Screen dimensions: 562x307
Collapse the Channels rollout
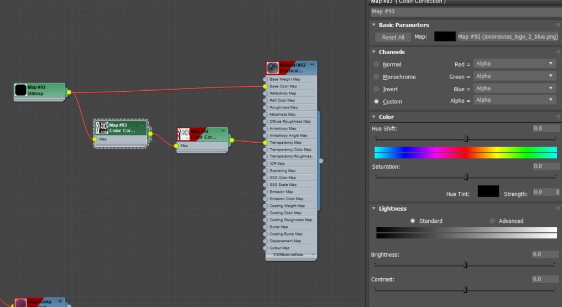tap(374, 52)
